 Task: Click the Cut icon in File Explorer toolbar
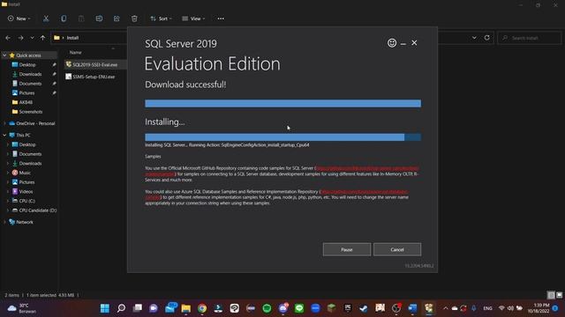tap(46, 18)
